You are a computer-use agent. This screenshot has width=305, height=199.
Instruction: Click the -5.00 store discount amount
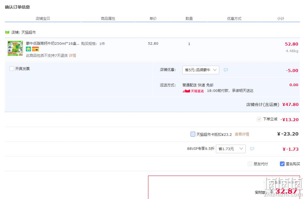point(292,70)
